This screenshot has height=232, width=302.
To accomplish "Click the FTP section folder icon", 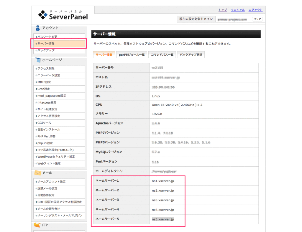I will [x=37, y=225].
